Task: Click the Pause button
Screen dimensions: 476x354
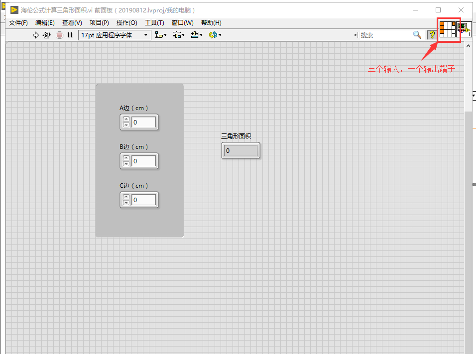Action: click(x=70, y=35)
